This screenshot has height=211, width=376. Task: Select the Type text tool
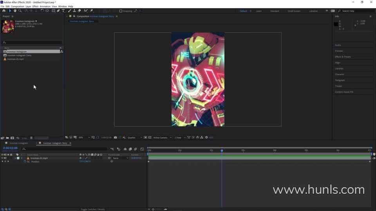(63, 11)
